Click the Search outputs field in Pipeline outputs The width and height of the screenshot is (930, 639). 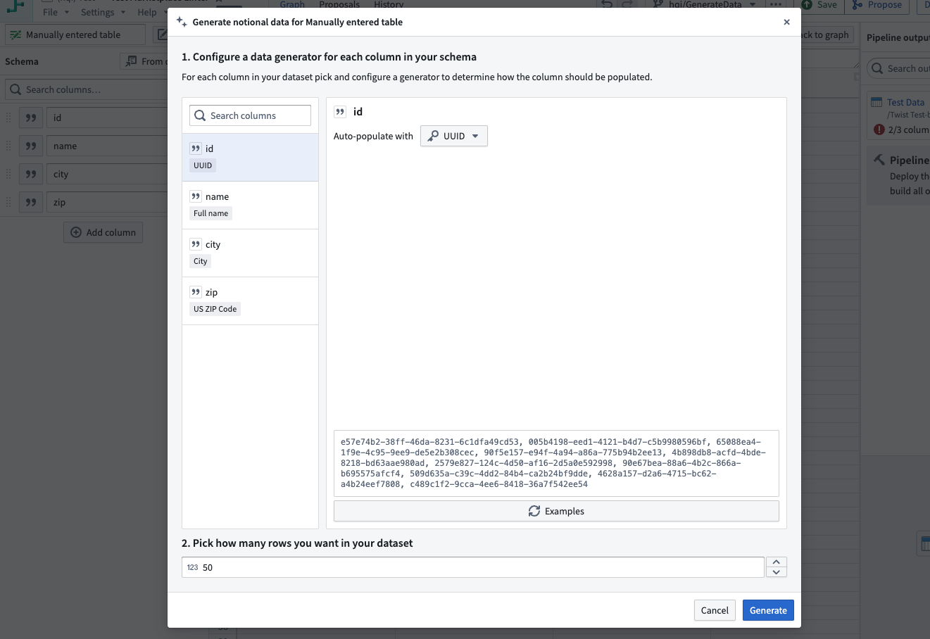tap(898, 68)
